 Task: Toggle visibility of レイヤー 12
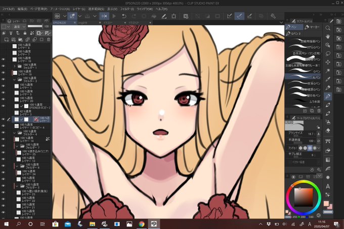(3, 179)
